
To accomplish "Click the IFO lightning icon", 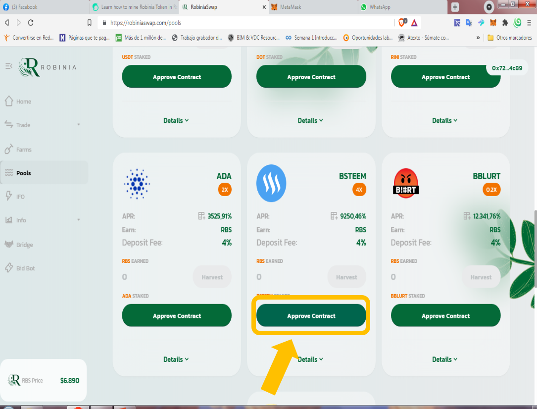I will coord(9,196).
